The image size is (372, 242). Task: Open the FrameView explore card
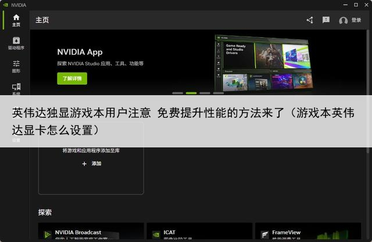(308, 233)
